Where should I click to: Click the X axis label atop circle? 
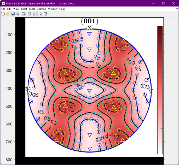click(x=90, y=28)
